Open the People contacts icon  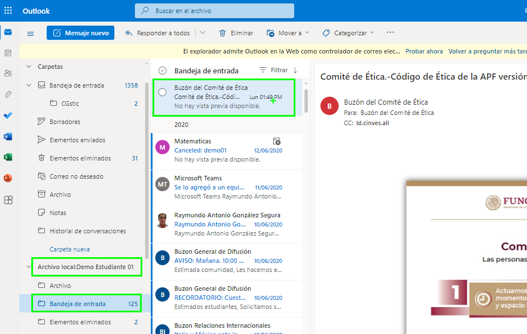click(x=8, y=73)
